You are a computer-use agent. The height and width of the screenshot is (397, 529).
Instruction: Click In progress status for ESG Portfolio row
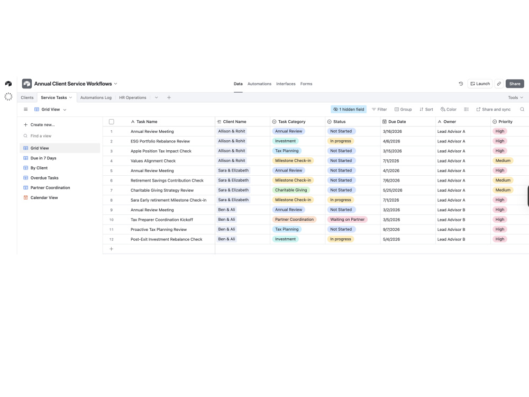coord(340,141)
